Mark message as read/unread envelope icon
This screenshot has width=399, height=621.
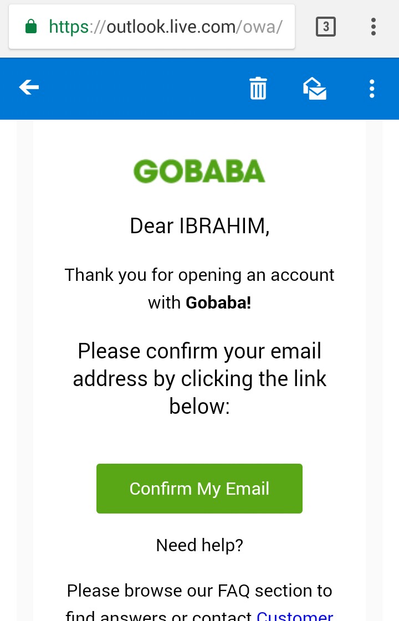(314, 88)
